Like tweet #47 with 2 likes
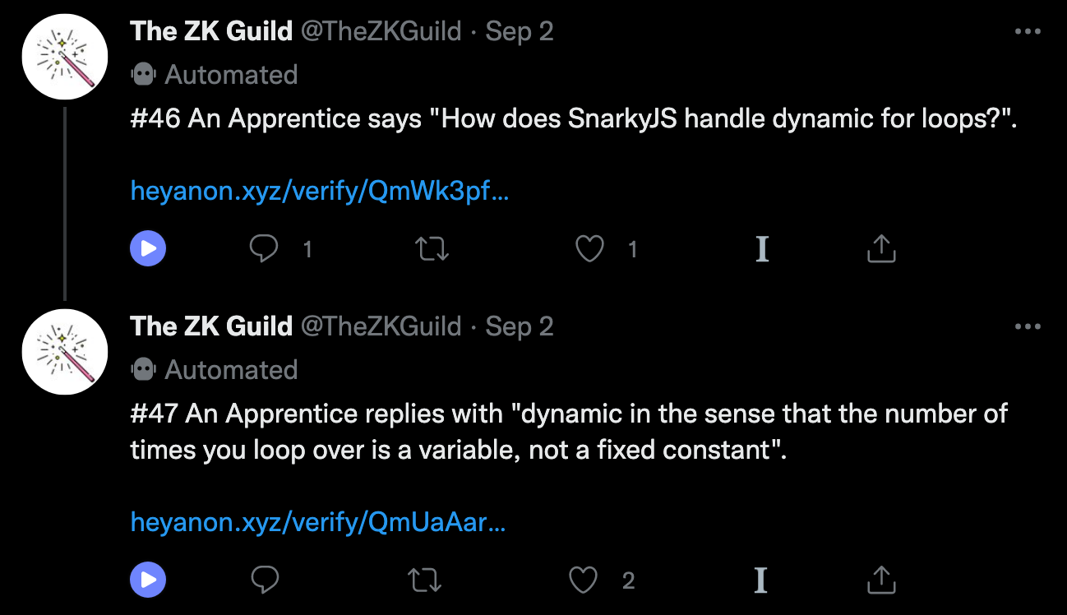 [x=584, y=580]
